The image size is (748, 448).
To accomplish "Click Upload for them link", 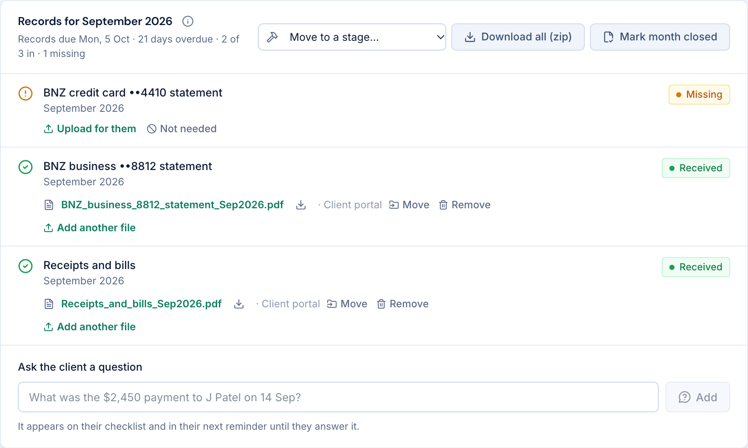I will click(x=90, y=129).
